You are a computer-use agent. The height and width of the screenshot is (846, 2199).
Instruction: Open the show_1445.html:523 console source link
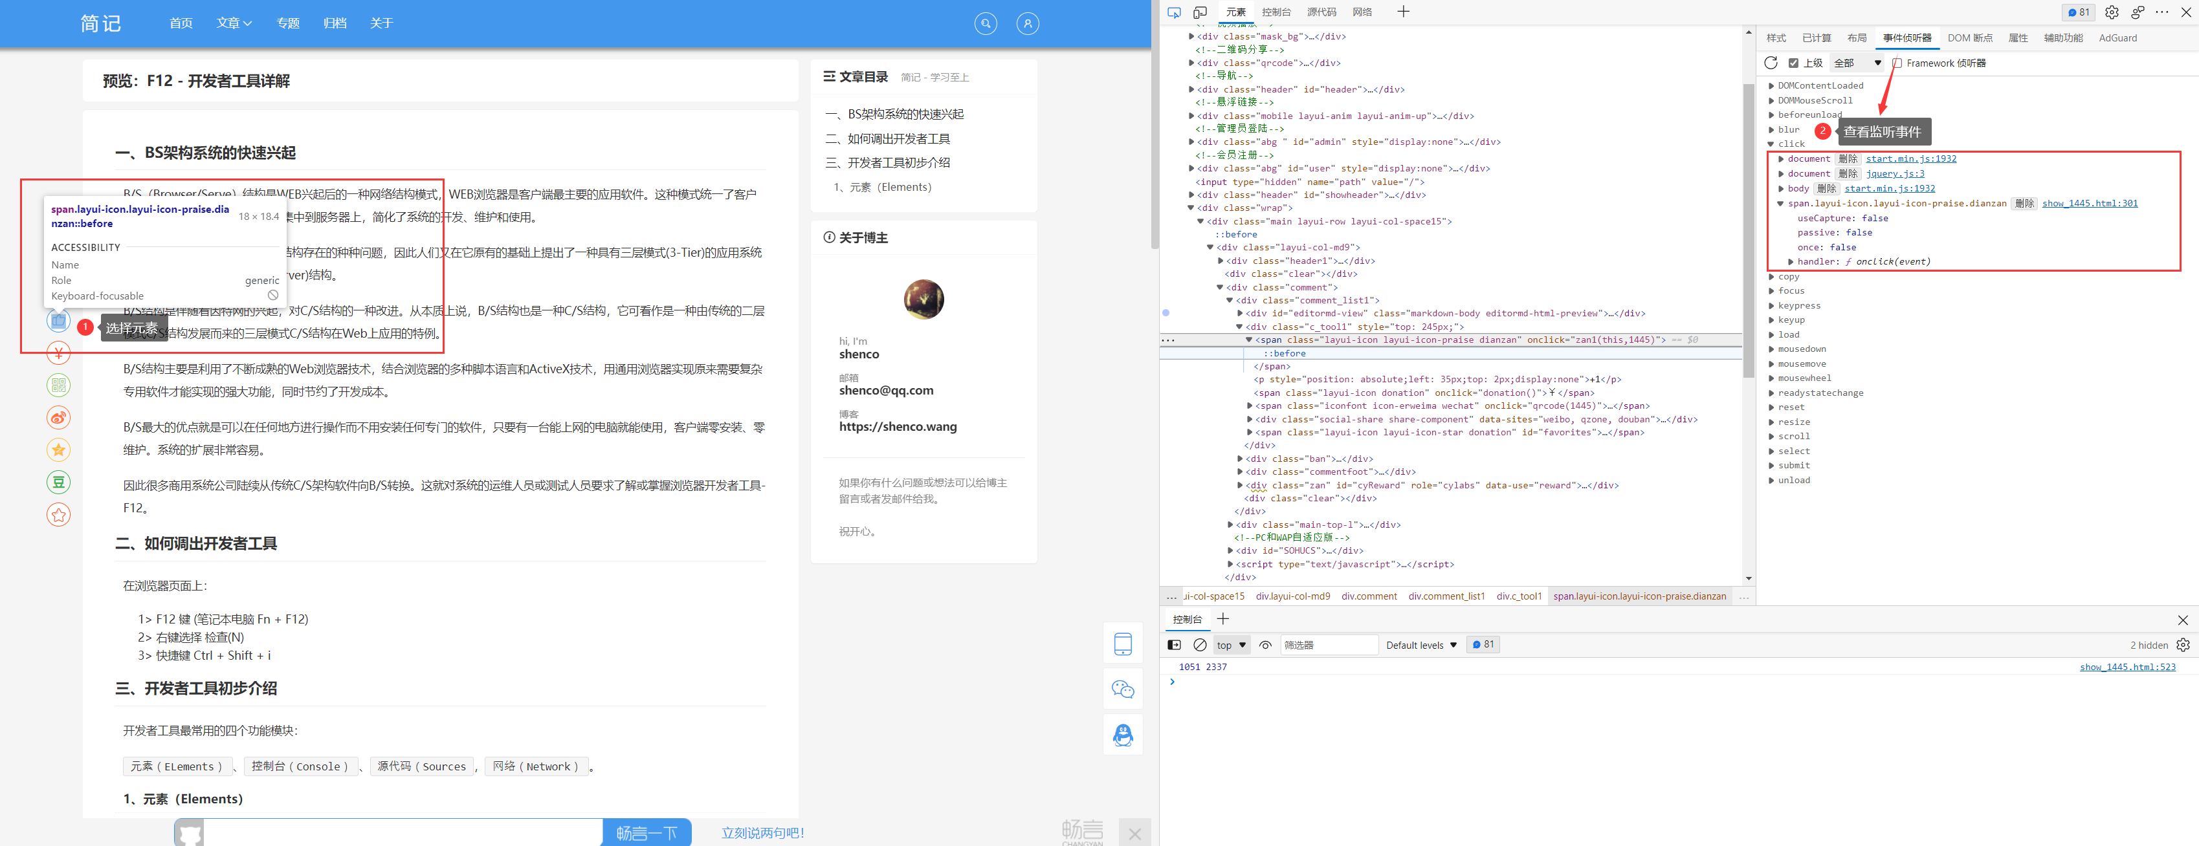[2127, 667]
